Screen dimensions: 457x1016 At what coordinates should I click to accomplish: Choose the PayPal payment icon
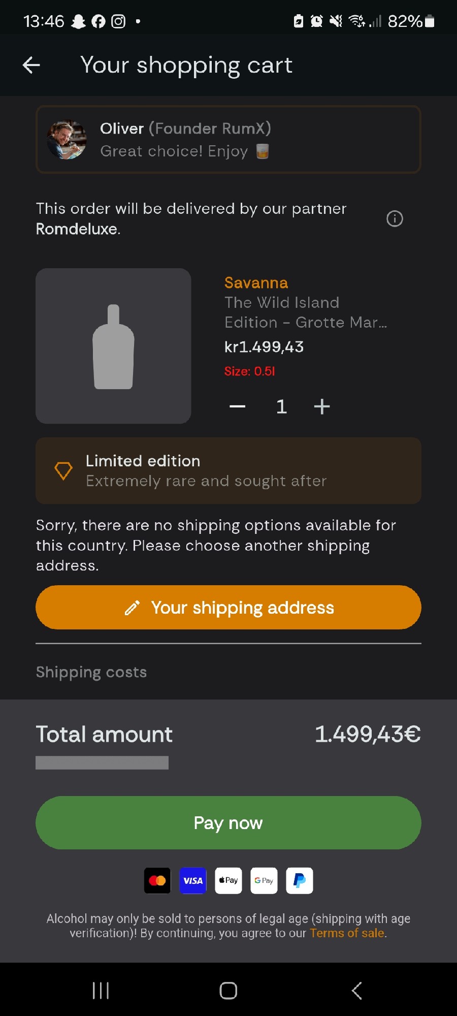click(300, 880)
